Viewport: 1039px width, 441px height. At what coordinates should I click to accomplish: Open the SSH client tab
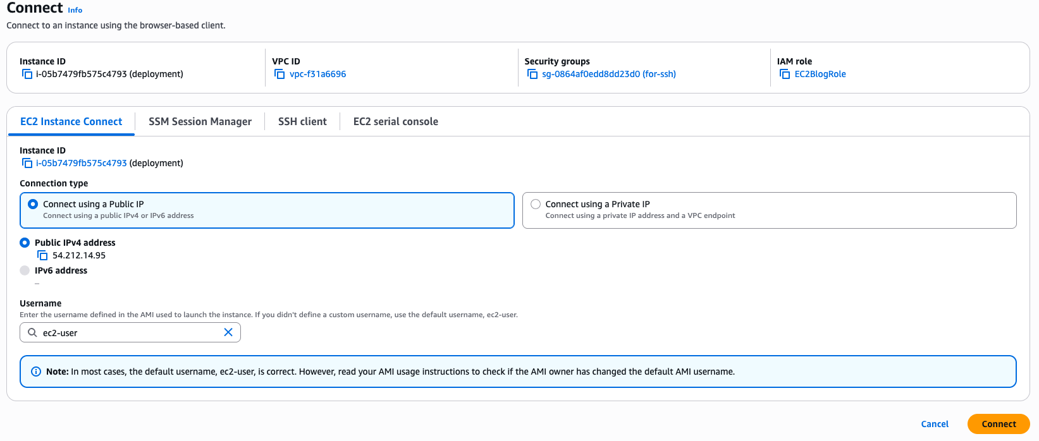coord(302,121)
